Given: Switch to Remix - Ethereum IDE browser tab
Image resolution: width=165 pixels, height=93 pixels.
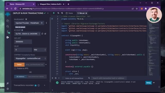Looking at the screenshot, I should coord(21,4).
